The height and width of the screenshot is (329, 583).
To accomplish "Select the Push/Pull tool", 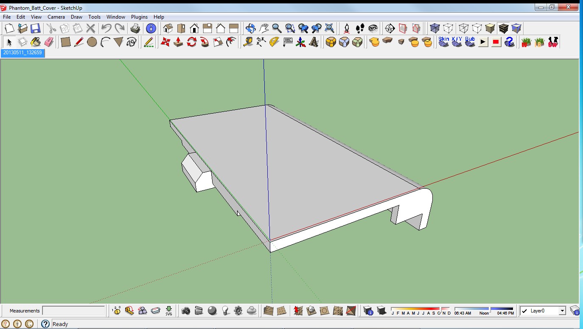I will pos(179,42).
